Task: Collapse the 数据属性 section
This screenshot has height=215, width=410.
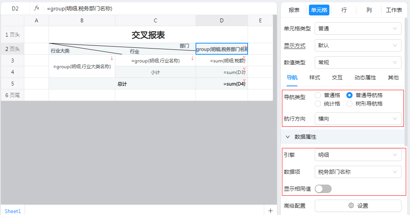Action: click(287, 137)
